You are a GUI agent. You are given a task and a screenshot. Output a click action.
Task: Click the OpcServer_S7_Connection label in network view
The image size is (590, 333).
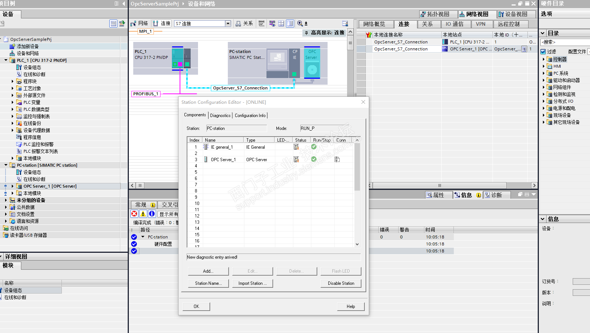pos(240,88)
